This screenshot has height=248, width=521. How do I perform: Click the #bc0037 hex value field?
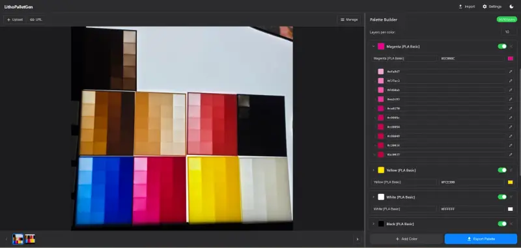coord(445,155)
